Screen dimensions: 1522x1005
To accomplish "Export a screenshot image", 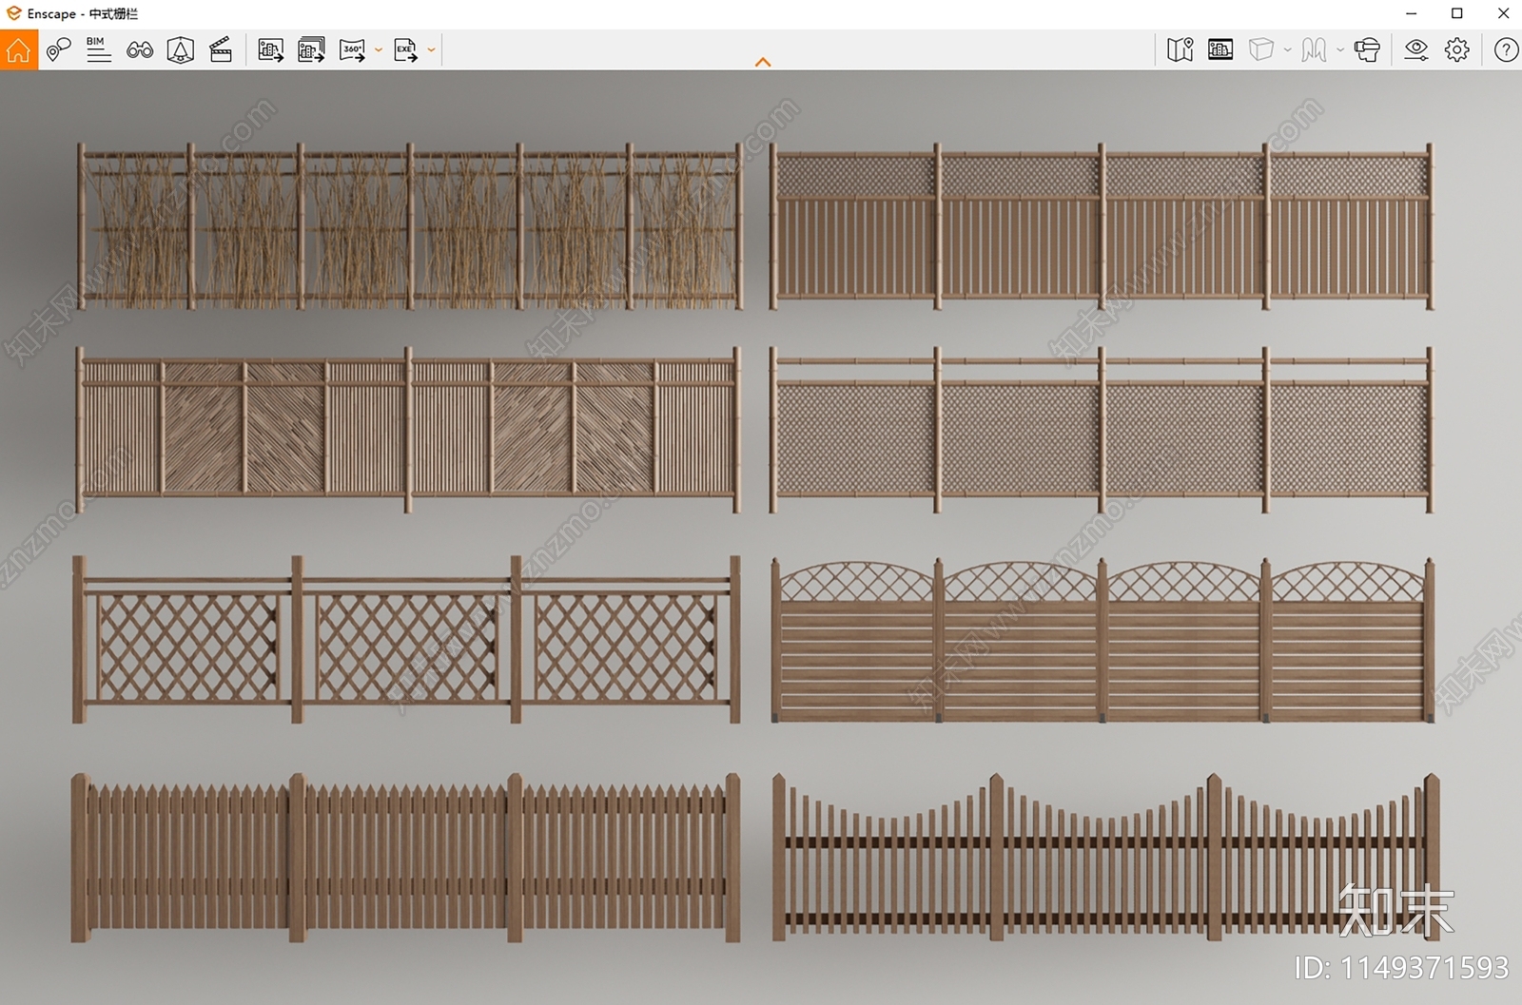I will 270,50.
